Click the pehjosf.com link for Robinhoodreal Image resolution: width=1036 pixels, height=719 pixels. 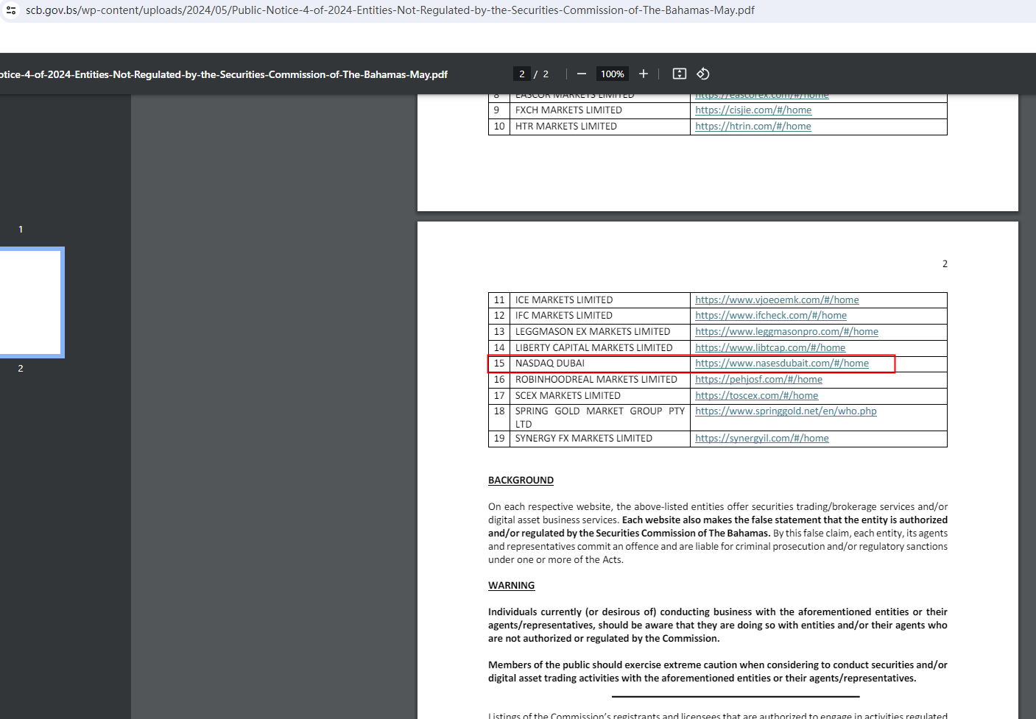click(x=758, y=380)
